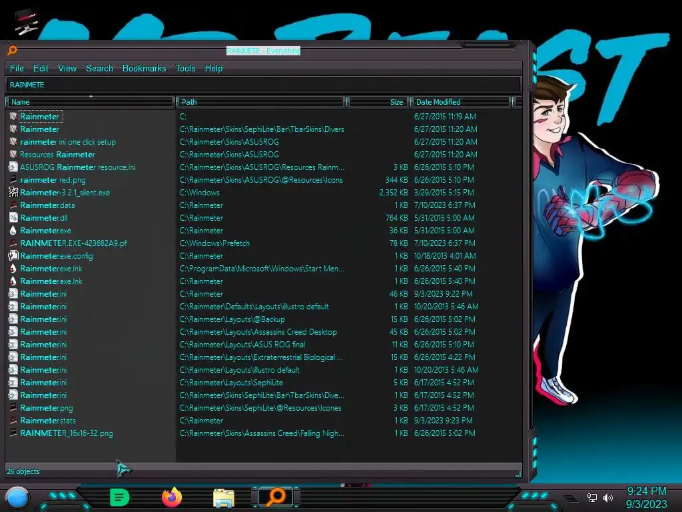Click icon of 46 KB Rainmeter.ini
Viewport: 682px width, 512px height.
tap(13, 293)
